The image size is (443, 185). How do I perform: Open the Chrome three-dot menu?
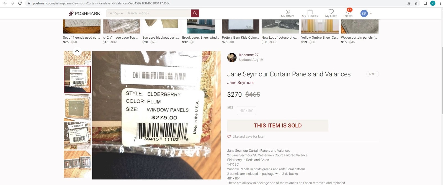440,3
